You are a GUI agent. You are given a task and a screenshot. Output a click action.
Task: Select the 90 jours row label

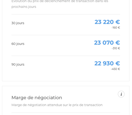(x=18, y=64)
